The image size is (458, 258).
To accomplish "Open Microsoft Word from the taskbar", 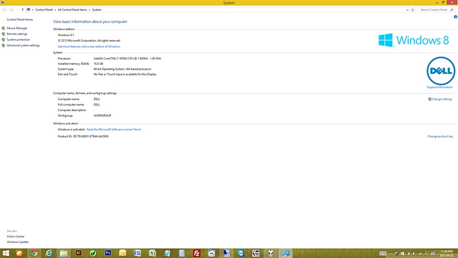I will [x=137, y=253].
